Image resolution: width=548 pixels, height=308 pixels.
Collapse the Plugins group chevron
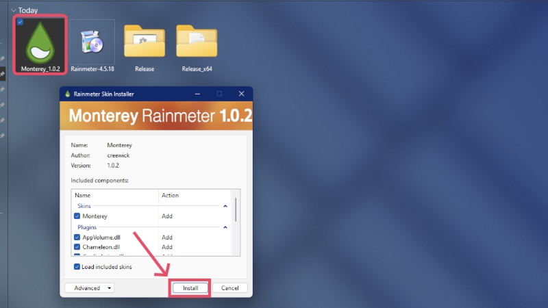pos(225,227)
